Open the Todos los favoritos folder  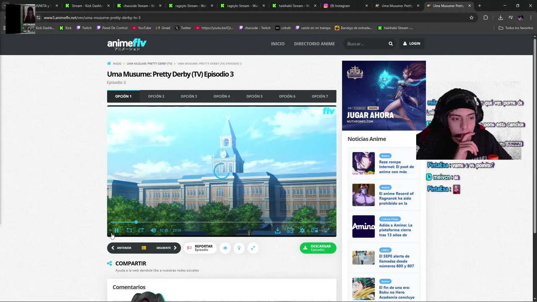pyautogui.click(x=516, y=28)
